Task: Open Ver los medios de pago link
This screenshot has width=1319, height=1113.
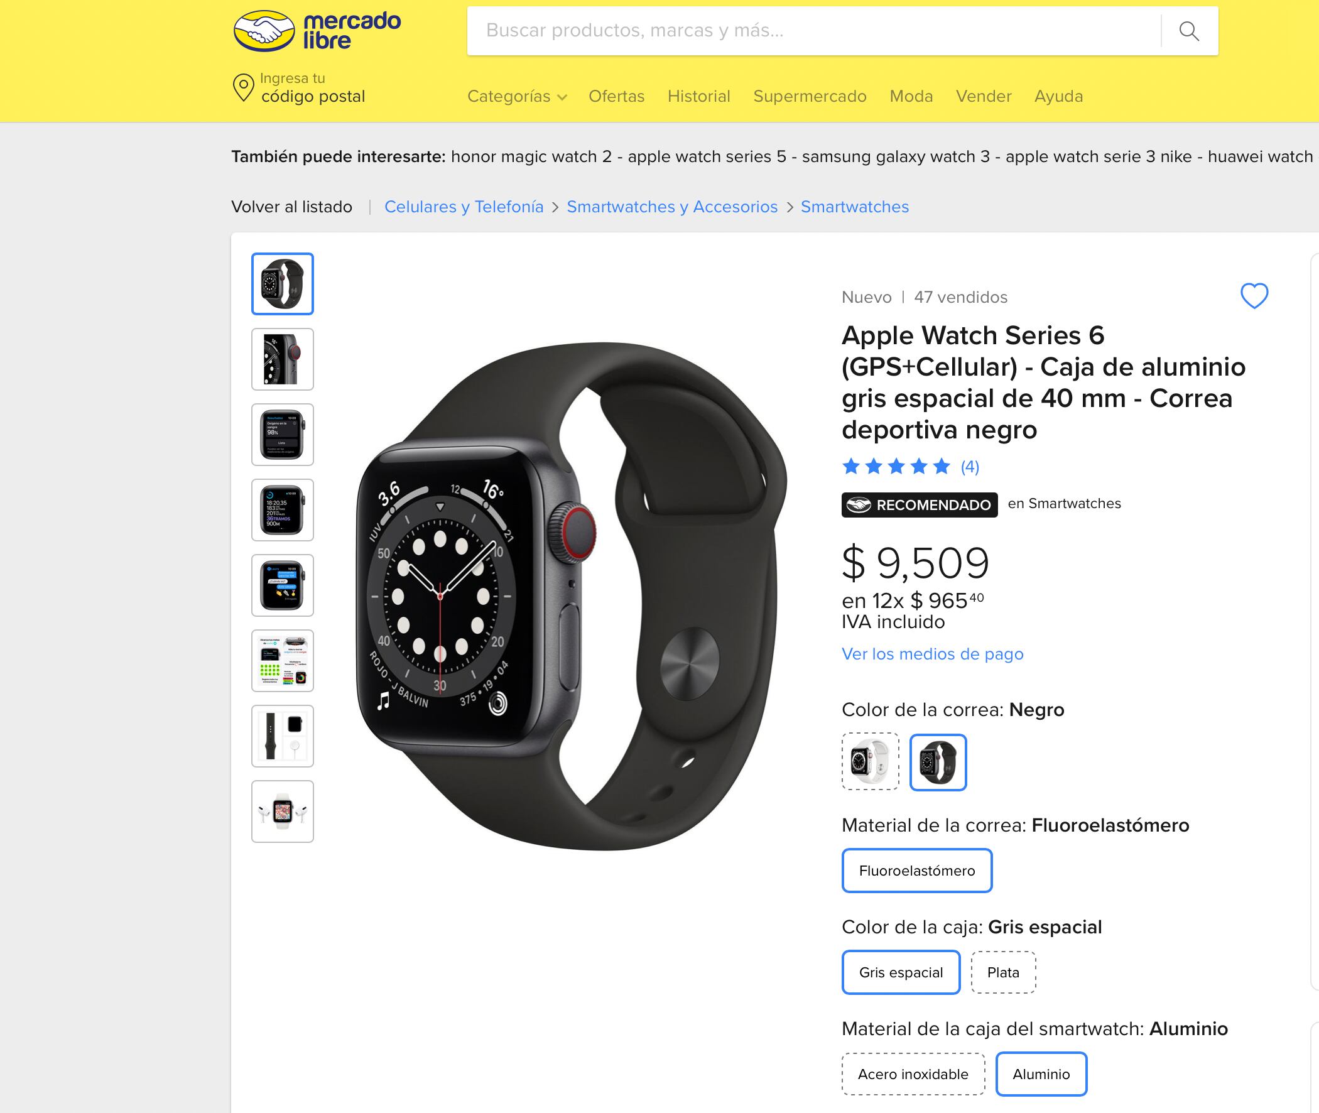Action: point(932,654)
